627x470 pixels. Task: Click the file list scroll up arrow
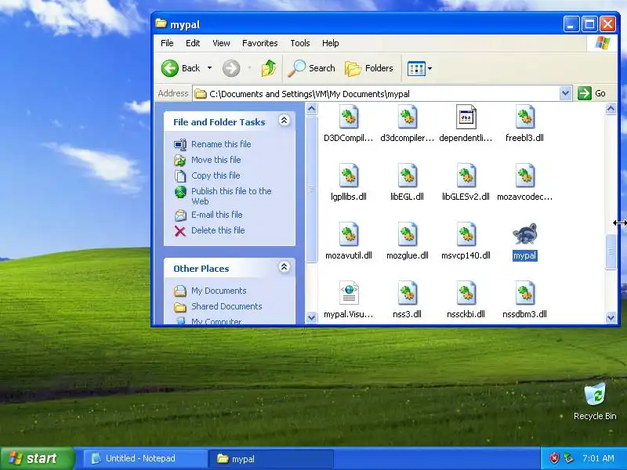611,109
